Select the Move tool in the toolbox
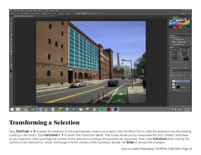This screenshot has height=155, width=201. coord(11,19)
